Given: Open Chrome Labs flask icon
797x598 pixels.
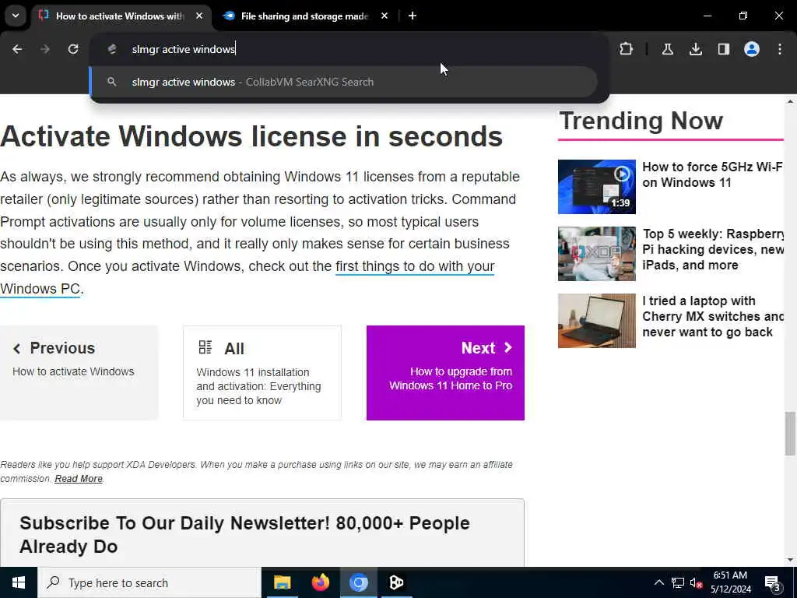Looking at the screenshot, I should 667,49.
